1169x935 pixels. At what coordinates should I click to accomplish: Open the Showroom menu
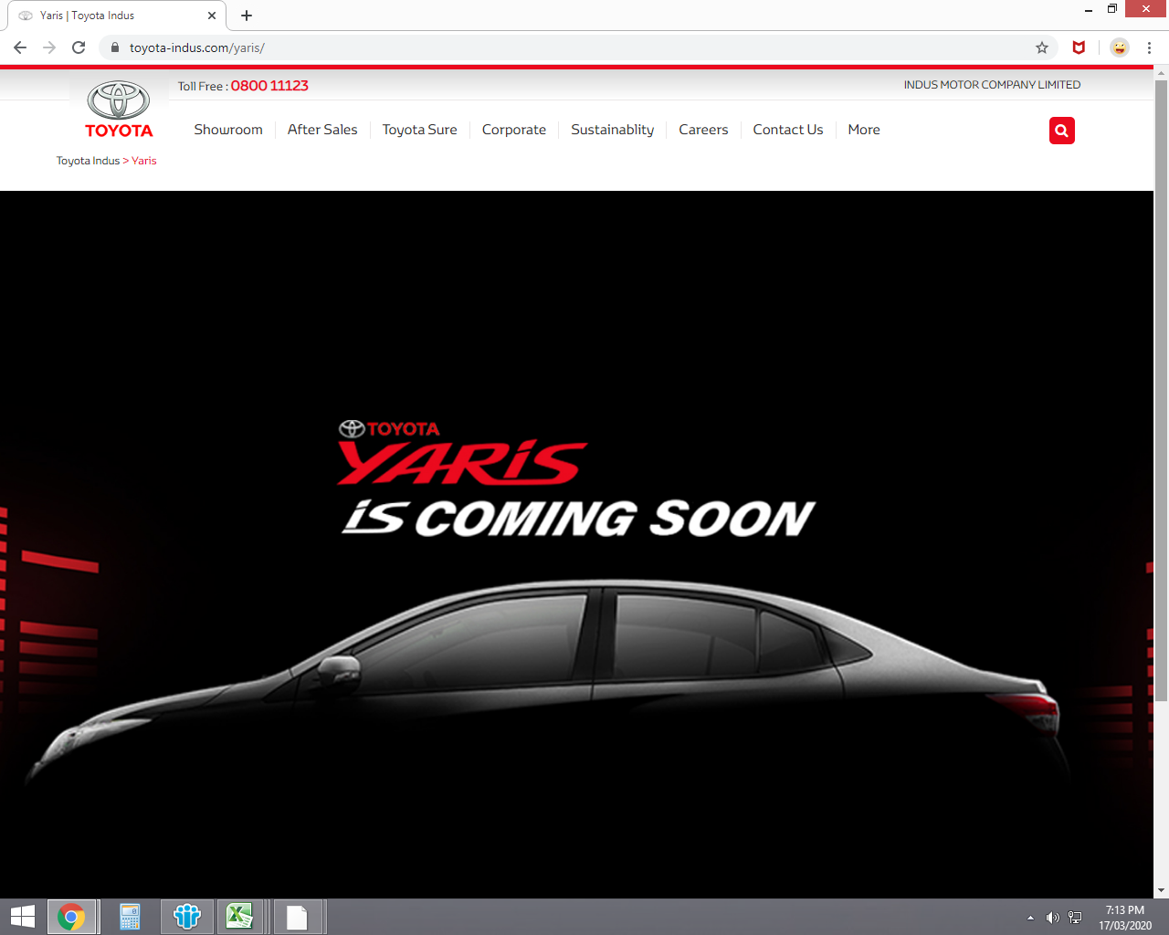(228, 130)
